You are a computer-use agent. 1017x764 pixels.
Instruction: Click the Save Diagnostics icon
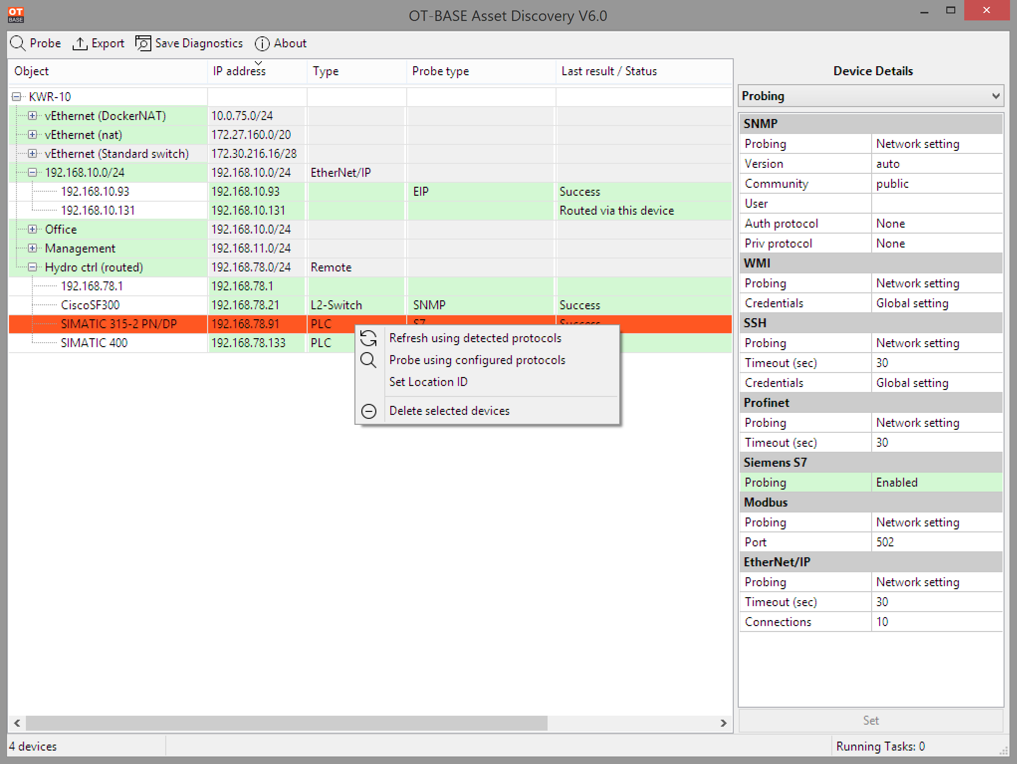click(x=143, y=43)
